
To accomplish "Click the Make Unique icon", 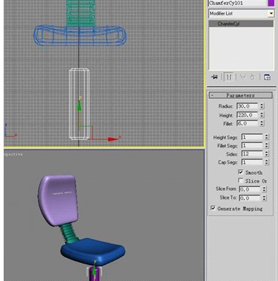I will pyautogui.click(x=242, y=77).
